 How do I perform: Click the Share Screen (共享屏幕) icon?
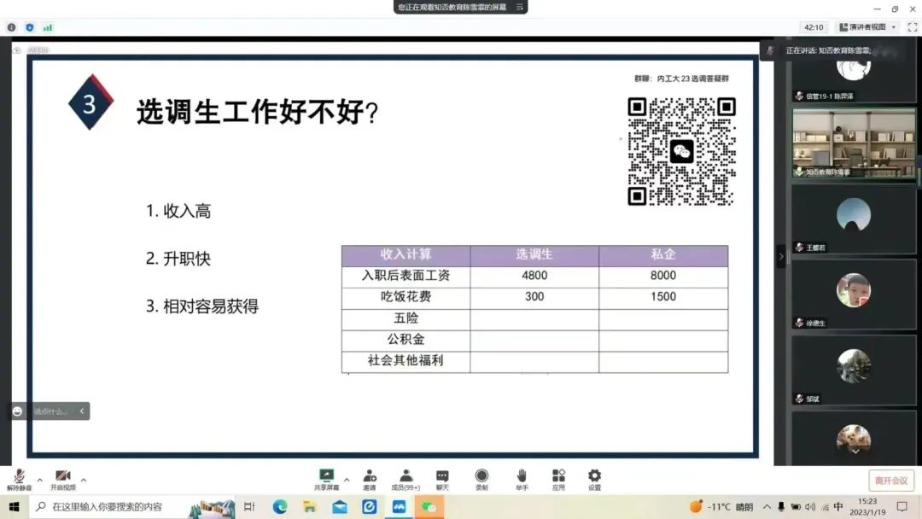[x=326, y=476]
